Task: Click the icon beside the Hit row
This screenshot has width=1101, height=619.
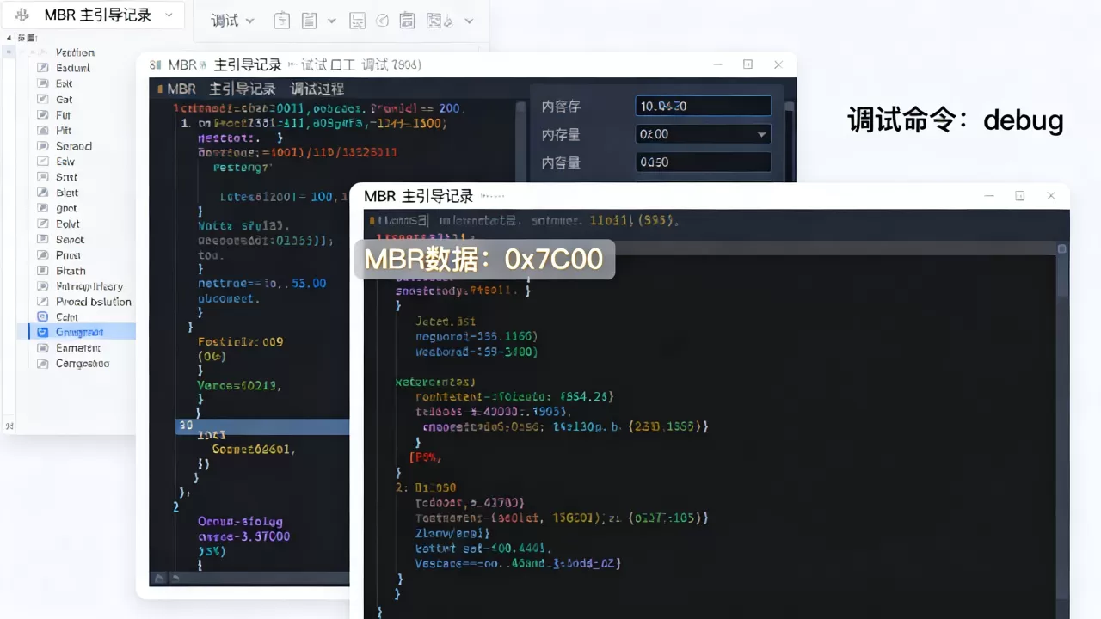Action: click(x=42, y=130)
